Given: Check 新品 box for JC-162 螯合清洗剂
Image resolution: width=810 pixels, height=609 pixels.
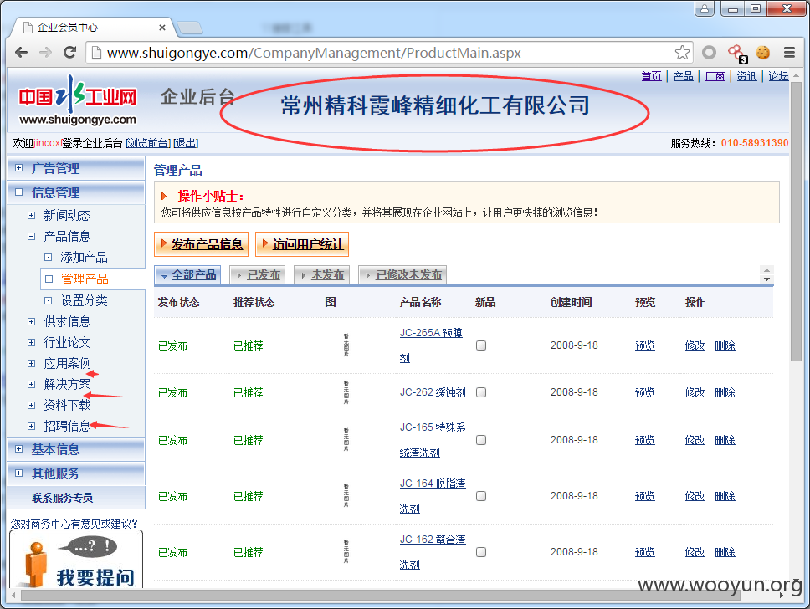Looking at the screenshot, I should tap(481, 552).
